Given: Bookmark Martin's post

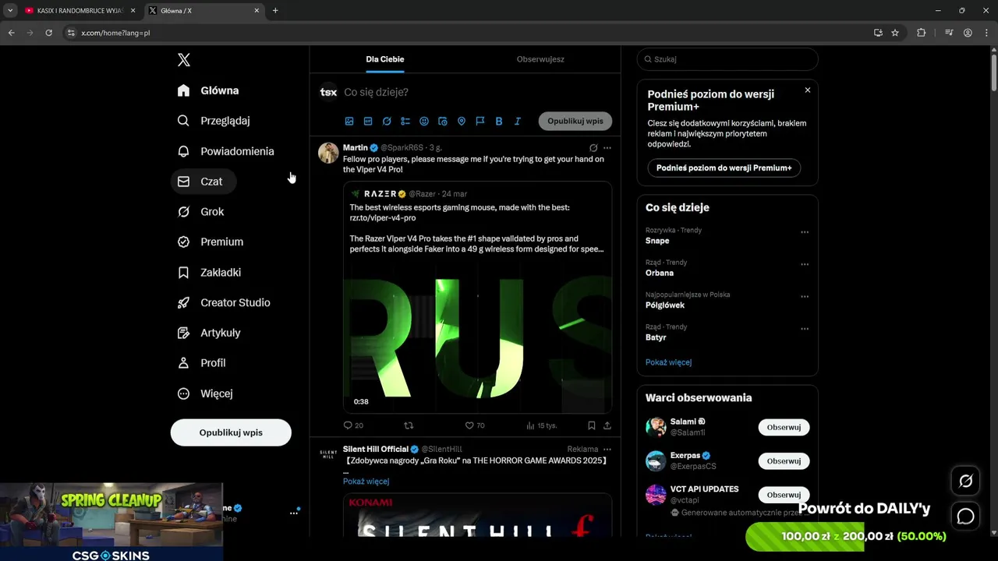Looking at the screenshot, I should pyautogui.click(x=592, y=425).
